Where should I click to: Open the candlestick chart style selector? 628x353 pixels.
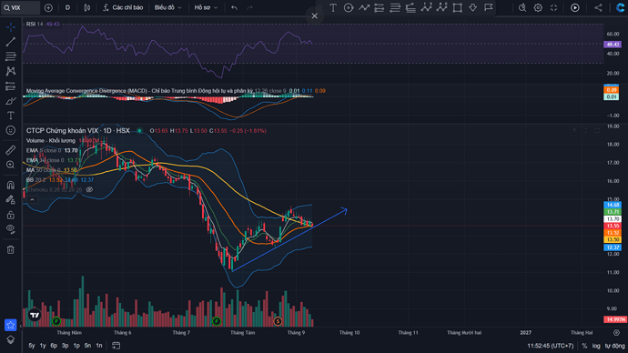(x=86, y=7)
